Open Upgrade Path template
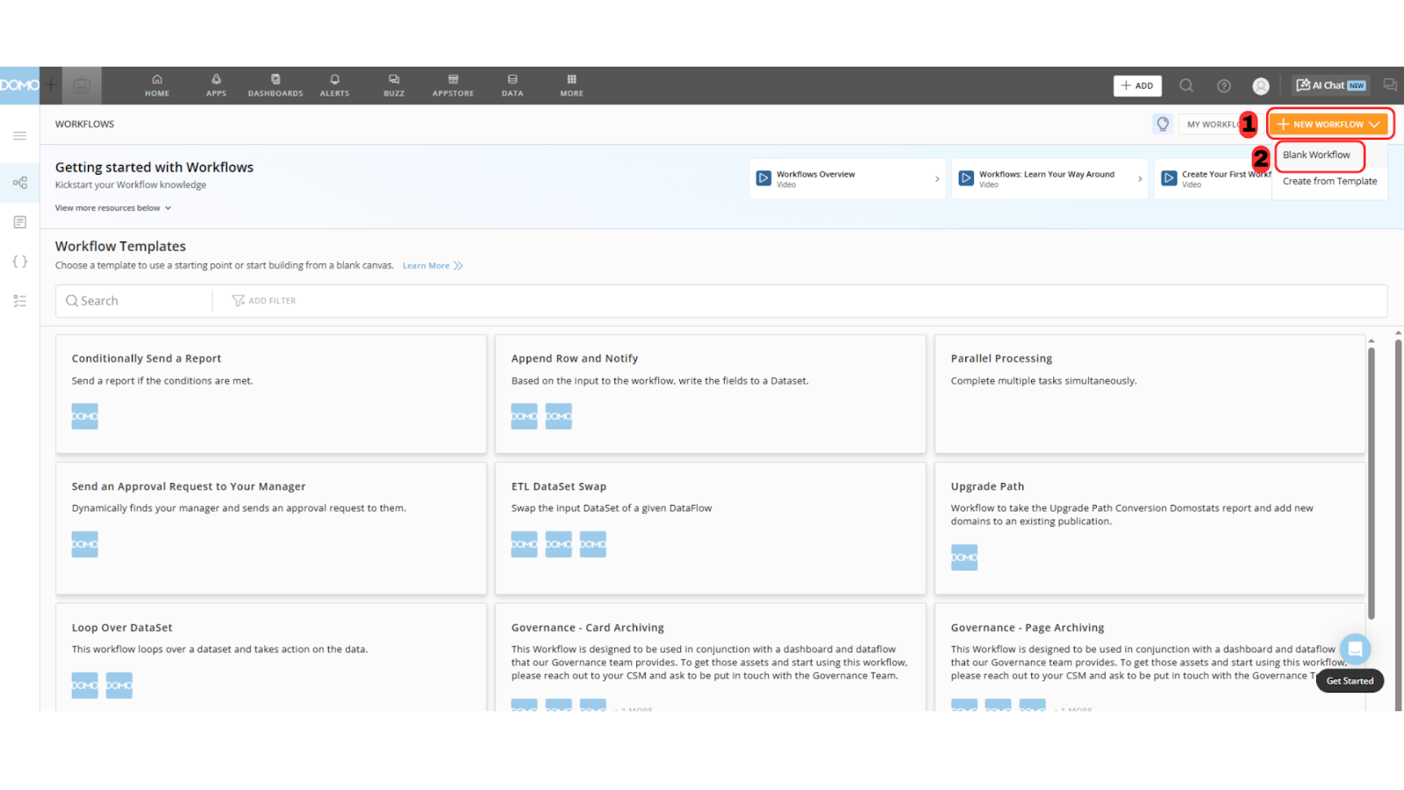The width and height of the screenshot is (1404, 790). 1150,528
